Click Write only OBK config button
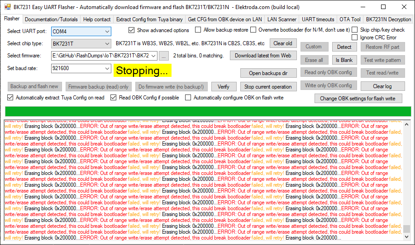Image resolution: width=415 pixels, height=245 pixels. pyautogui.click(x=329, y=85)
